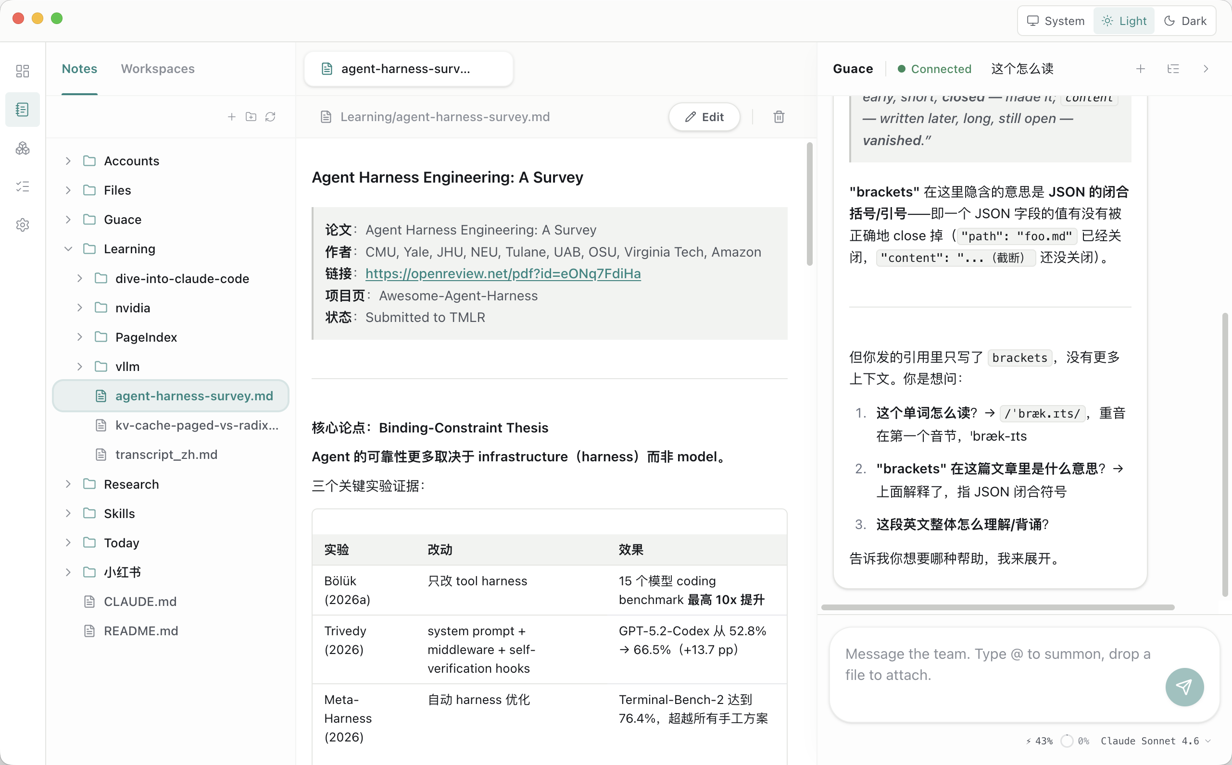Screen dimensions: 1232x765
Task: Collapse the Guace chat panel with right chevron
Action: pos(1206,69)
